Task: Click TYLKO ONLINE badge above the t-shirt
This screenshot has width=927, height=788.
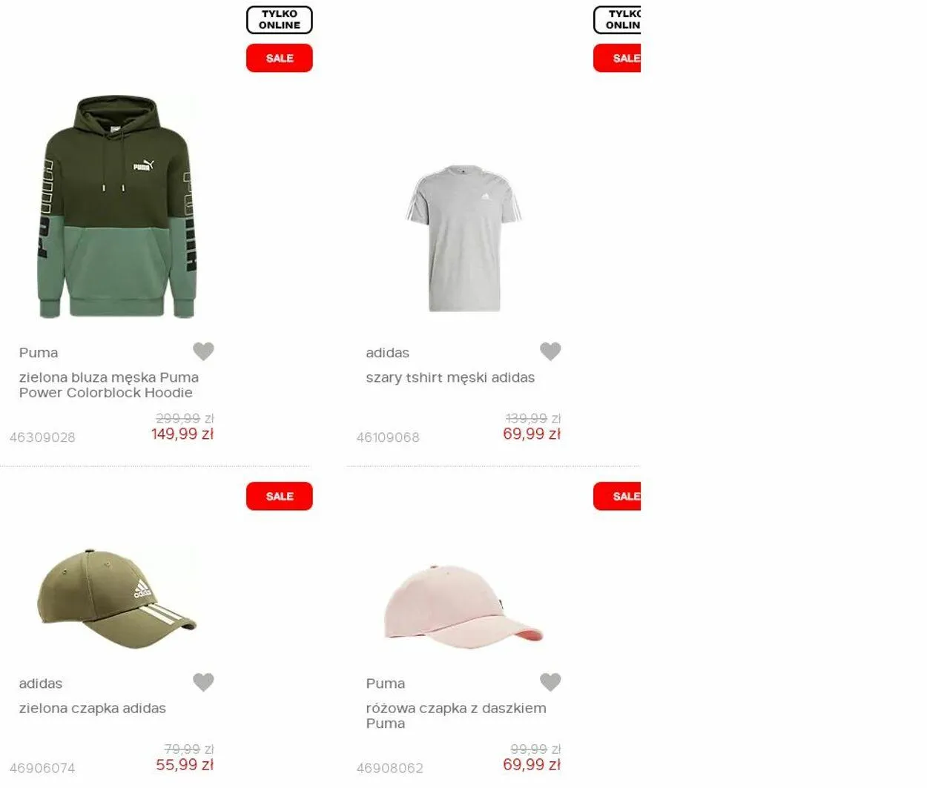Action: click(617, 20)
